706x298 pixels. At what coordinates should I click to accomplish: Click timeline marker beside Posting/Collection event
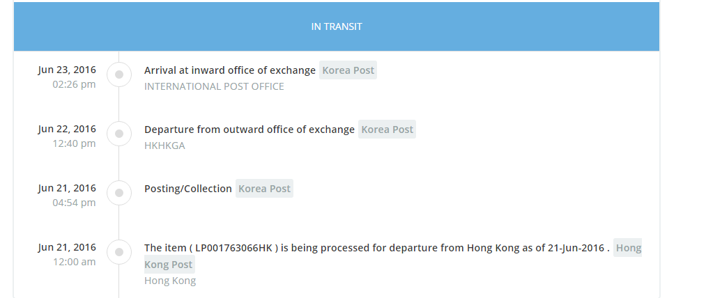tap(119, 192)
